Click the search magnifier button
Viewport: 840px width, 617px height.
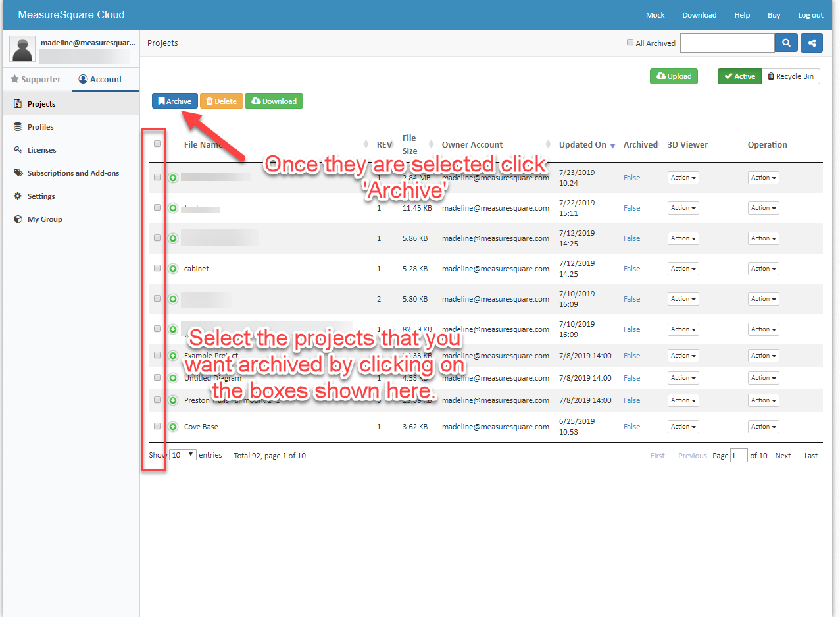(x=786, y=43)
